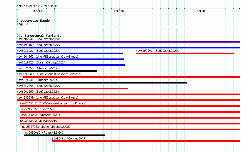Click the blue nsv5519423 variant bar
The image size is (248, 152).
(x=71, y=65)
